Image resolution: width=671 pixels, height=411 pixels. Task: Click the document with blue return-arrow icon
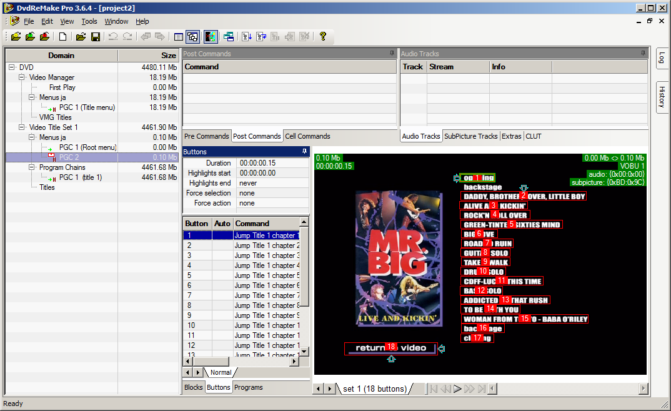point(261,37)
